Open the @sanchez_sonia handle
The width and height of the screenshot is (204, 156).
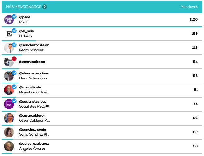32,130
